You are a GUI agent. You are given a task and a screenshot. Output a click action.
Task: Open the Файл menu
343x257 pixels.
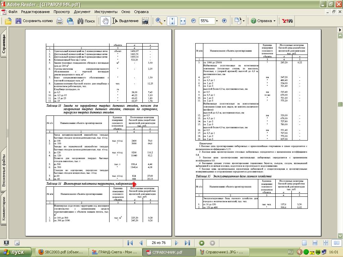click(x=13, y=12)
